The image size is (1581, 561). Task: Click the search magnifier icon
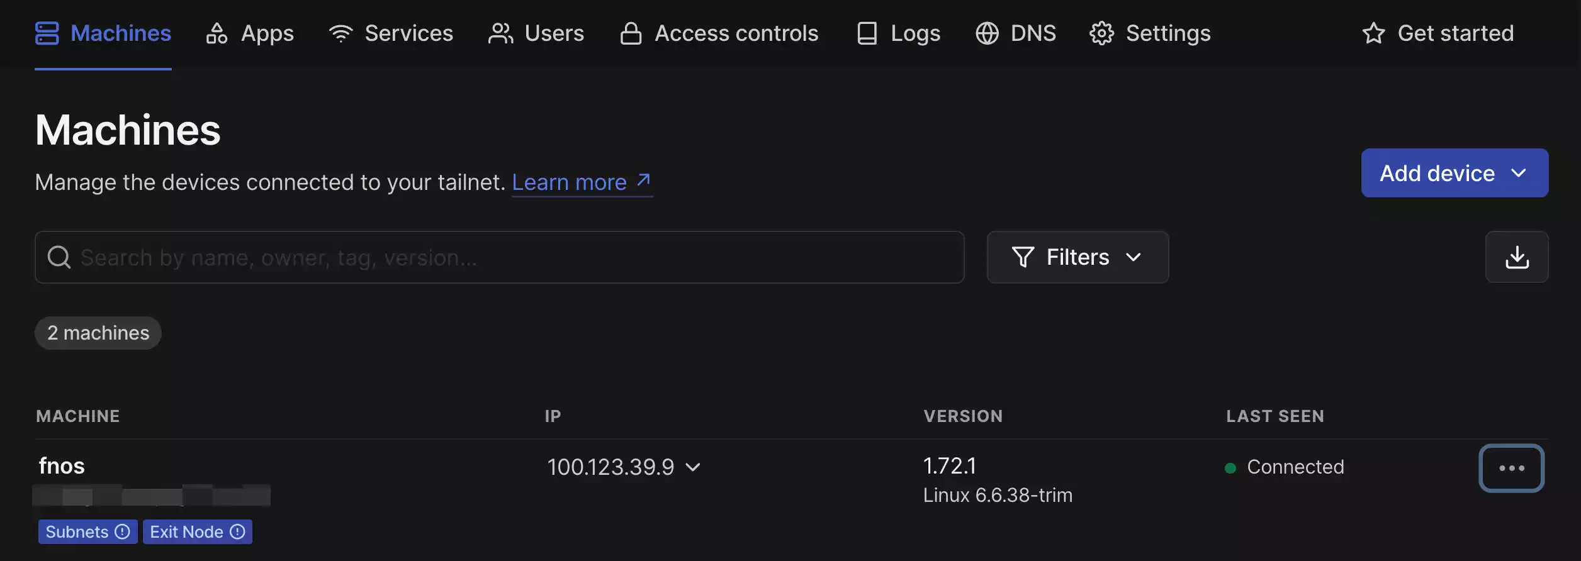point(59,257)
